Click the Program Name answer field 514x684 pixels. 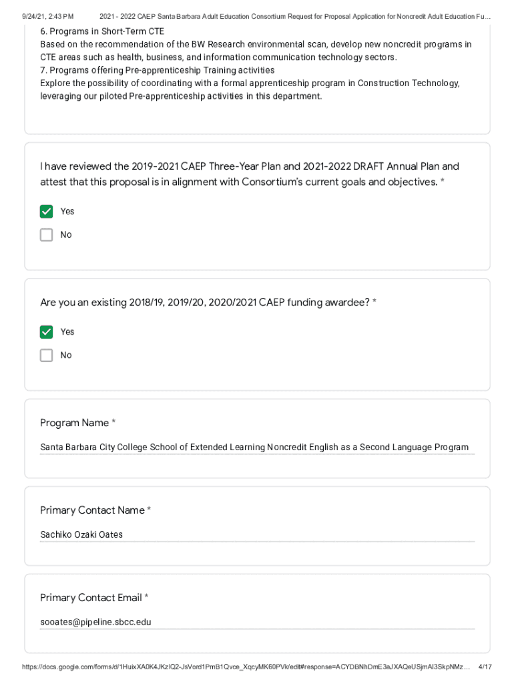(x=257, y=448)
